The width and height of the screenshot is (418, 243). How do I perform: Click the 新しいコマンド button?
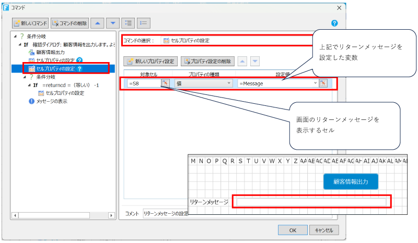[x=30, y=23]
